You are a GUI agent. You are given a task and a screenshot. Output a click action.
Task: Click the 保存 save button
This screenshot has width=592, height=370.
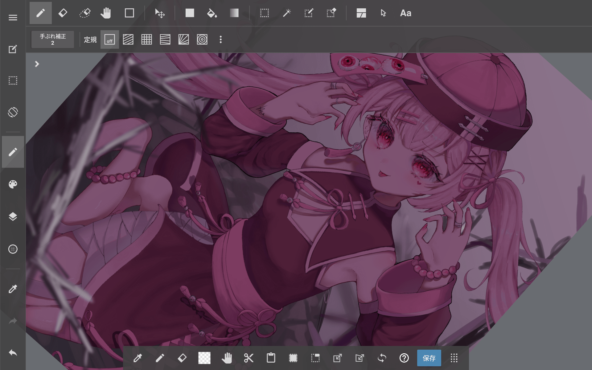[429, 358]
